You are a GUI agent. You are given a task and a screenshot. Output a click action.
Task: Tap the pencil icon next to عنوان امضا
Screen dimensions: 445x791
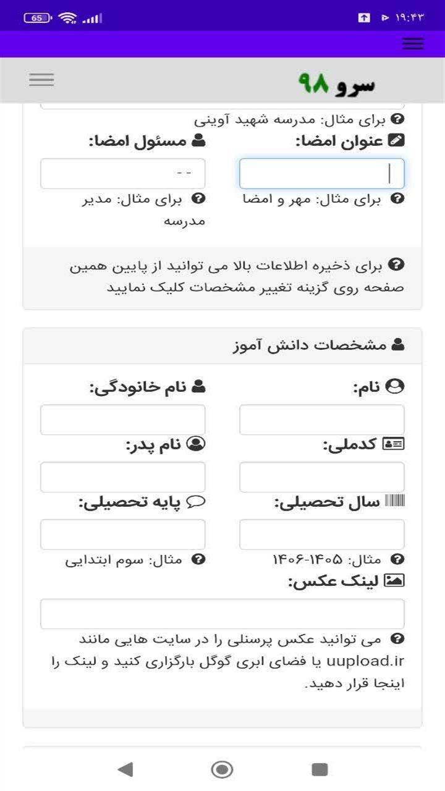pos(396,140)
